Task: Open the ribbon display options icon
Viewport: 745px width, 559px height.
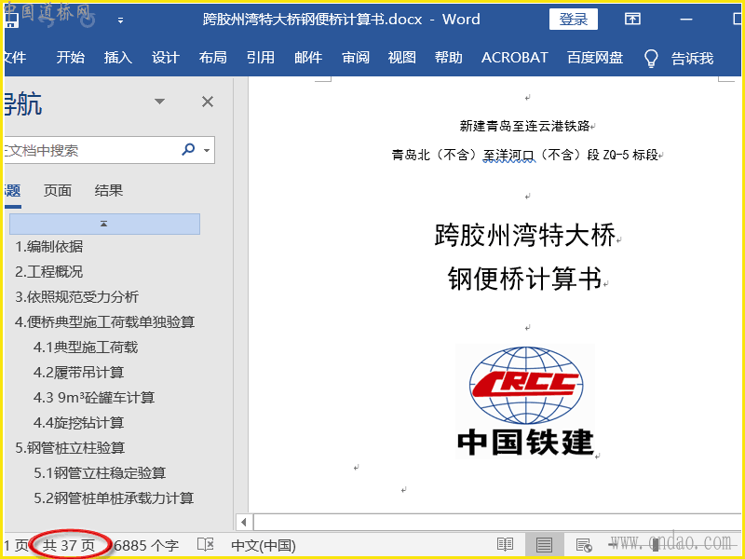Action: pyautogui.click(x=632, y=19)
